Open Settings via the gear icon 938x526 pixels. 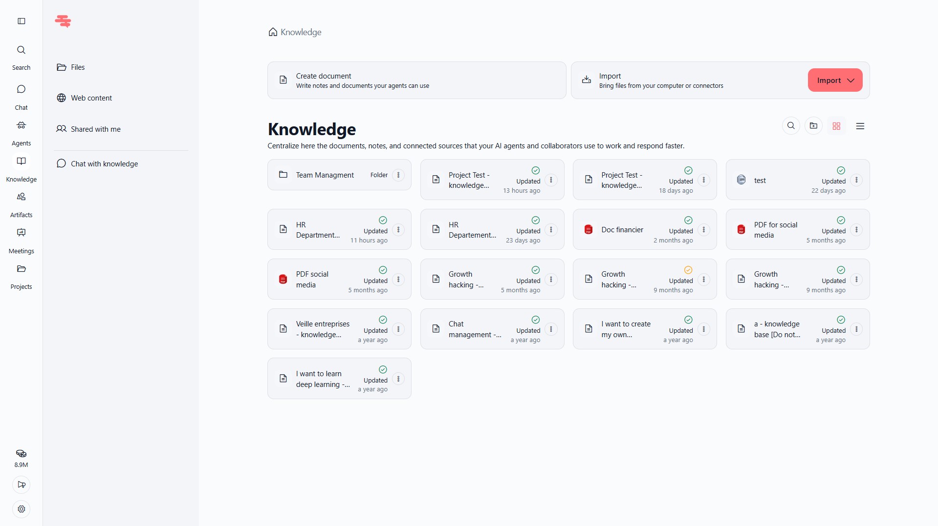click(21, 509)
